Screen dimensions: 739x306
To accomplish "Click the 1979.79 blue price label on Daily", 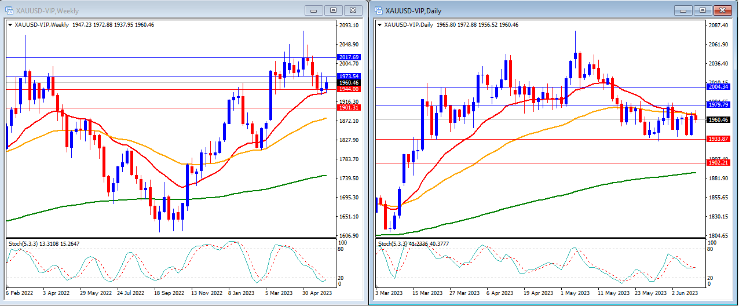I will 718,105.
